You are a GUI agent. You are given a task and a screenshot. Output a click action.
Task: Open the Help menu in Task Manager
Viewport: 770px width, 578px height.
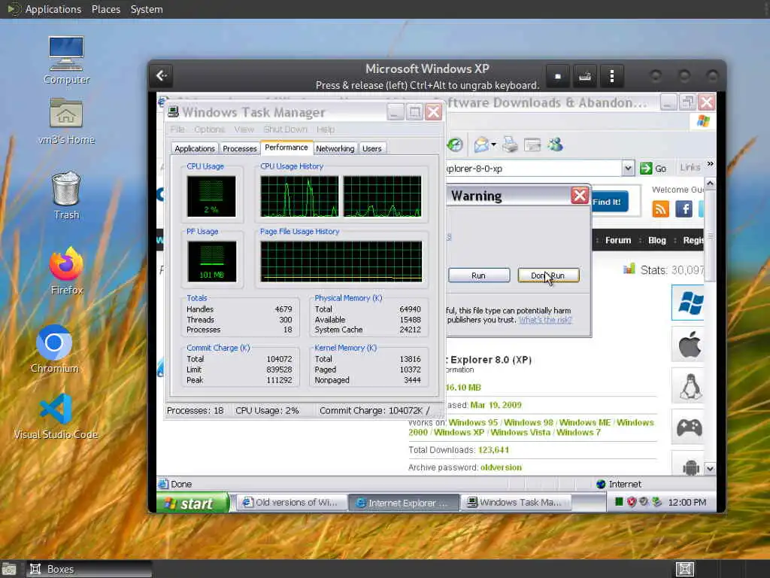tap(326, 129)
